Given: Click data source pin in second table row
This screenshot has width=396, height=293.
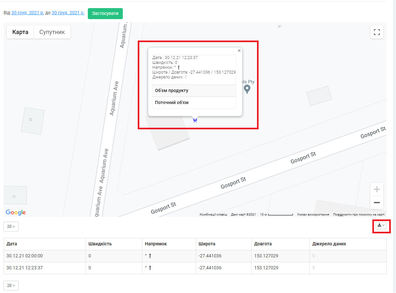Looking at the screenshot, I should click(x=314, y=268).
